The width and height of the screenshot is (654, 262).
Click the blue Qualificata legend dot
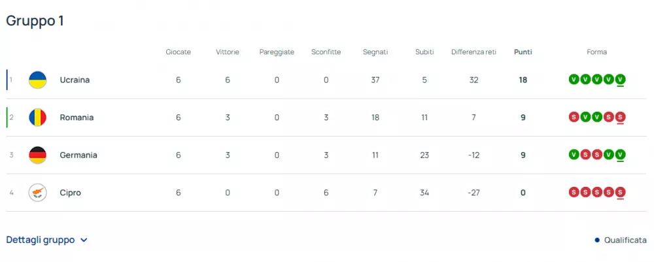click(x=597, y=240)
